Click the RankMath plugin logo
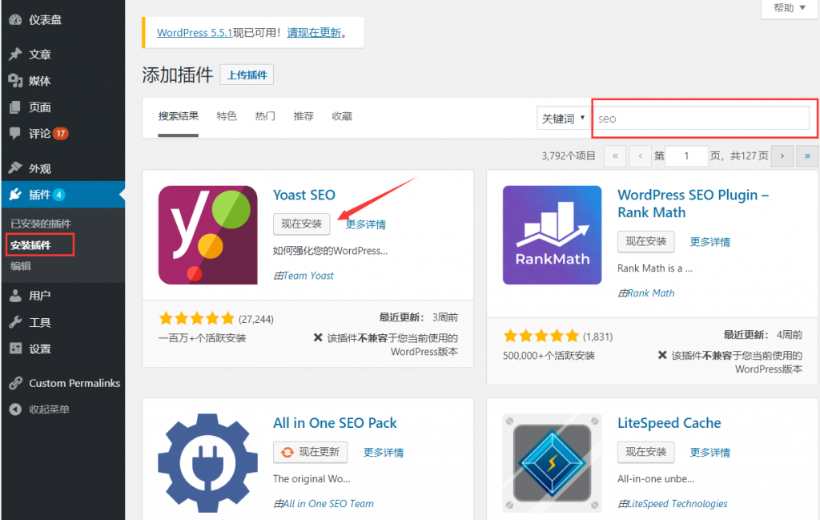This screenshot has height=520, width=820. coord(552,235)
